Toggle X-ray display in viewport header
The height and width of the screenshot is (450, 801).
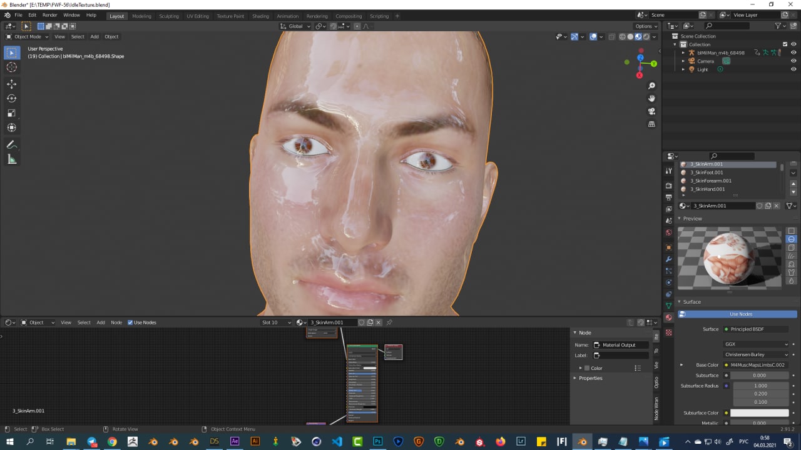click(x=612, y=36)
